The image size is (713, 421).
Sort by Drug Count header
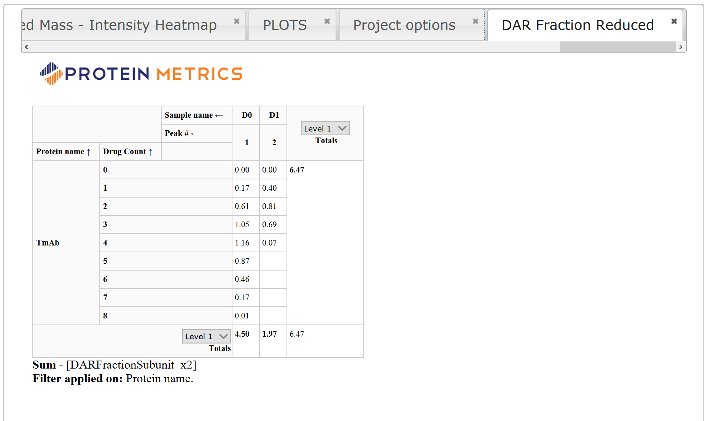127,152
